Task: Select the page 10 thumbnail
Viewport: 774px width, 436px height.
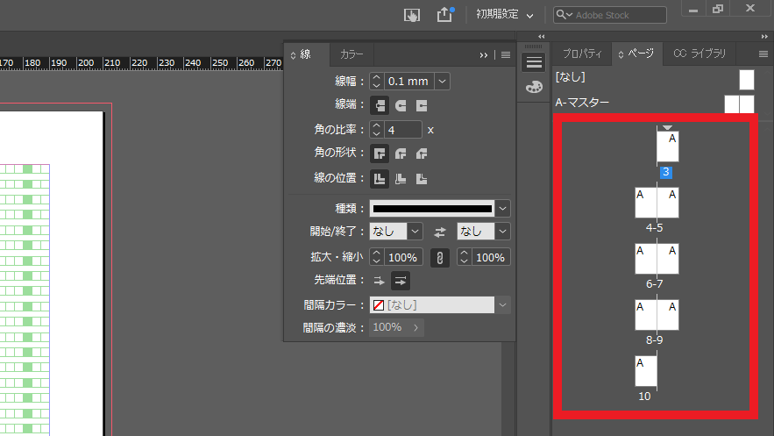Action: coord(646,371)
